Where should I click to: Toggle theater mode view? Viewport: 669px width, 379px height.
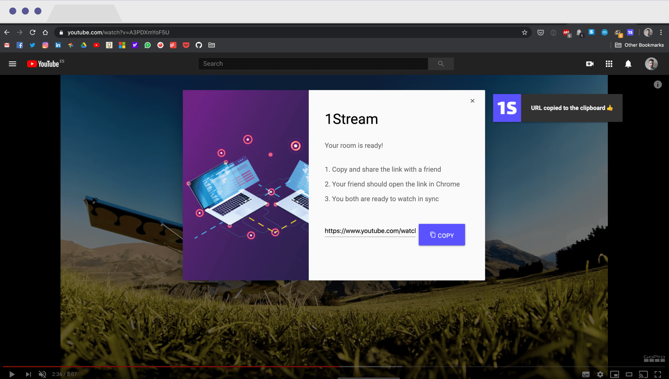629,374
